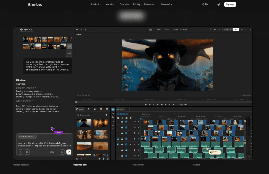Viewport: 269px width, 174px height.
Task: Click the redo arrow in the editor header
Action: coord(206,29)
